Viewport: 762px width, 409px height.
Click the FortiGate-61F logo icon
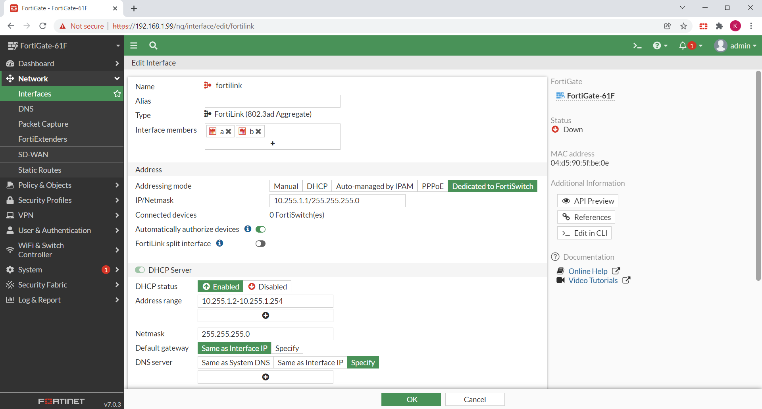coord(12,45)
